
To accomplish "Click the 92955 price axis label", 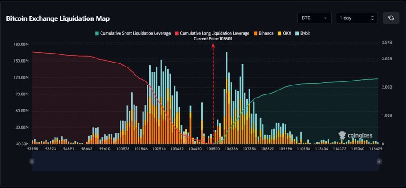I will [32, 149].
